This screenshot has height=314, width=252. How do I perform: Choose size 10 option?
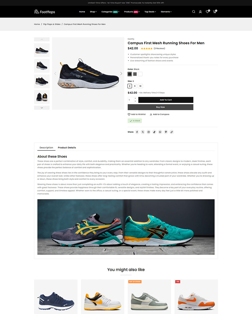[x=140, y=86]
